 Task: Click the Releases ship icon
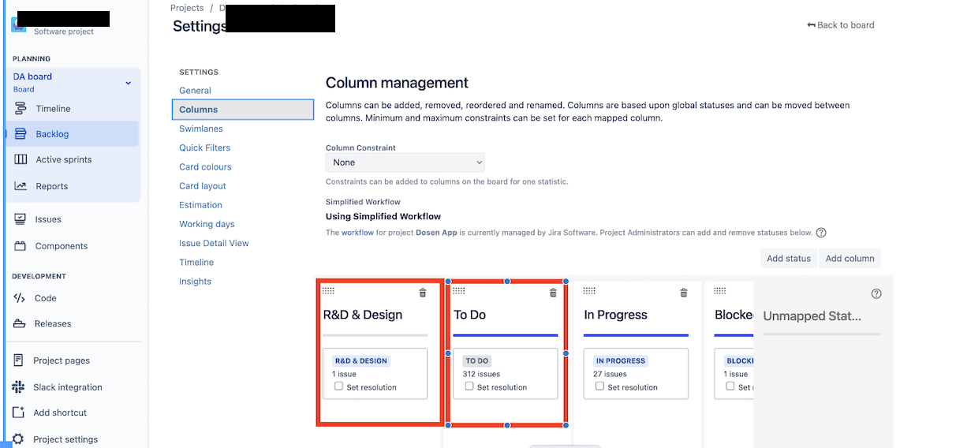click(20, 323)
